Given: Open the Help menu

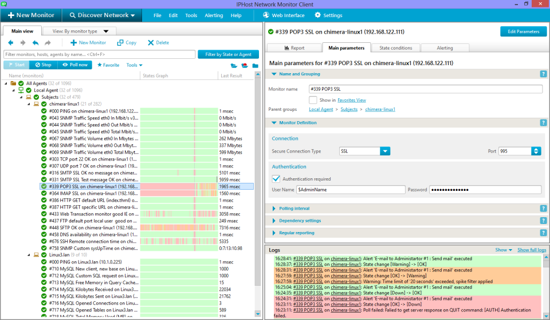Looking at the screenshot, I should 235,15.
